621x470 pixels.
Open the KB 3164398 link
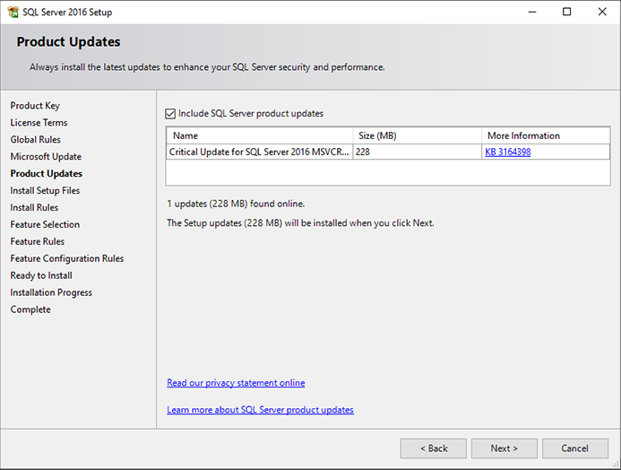click(508, 152)
